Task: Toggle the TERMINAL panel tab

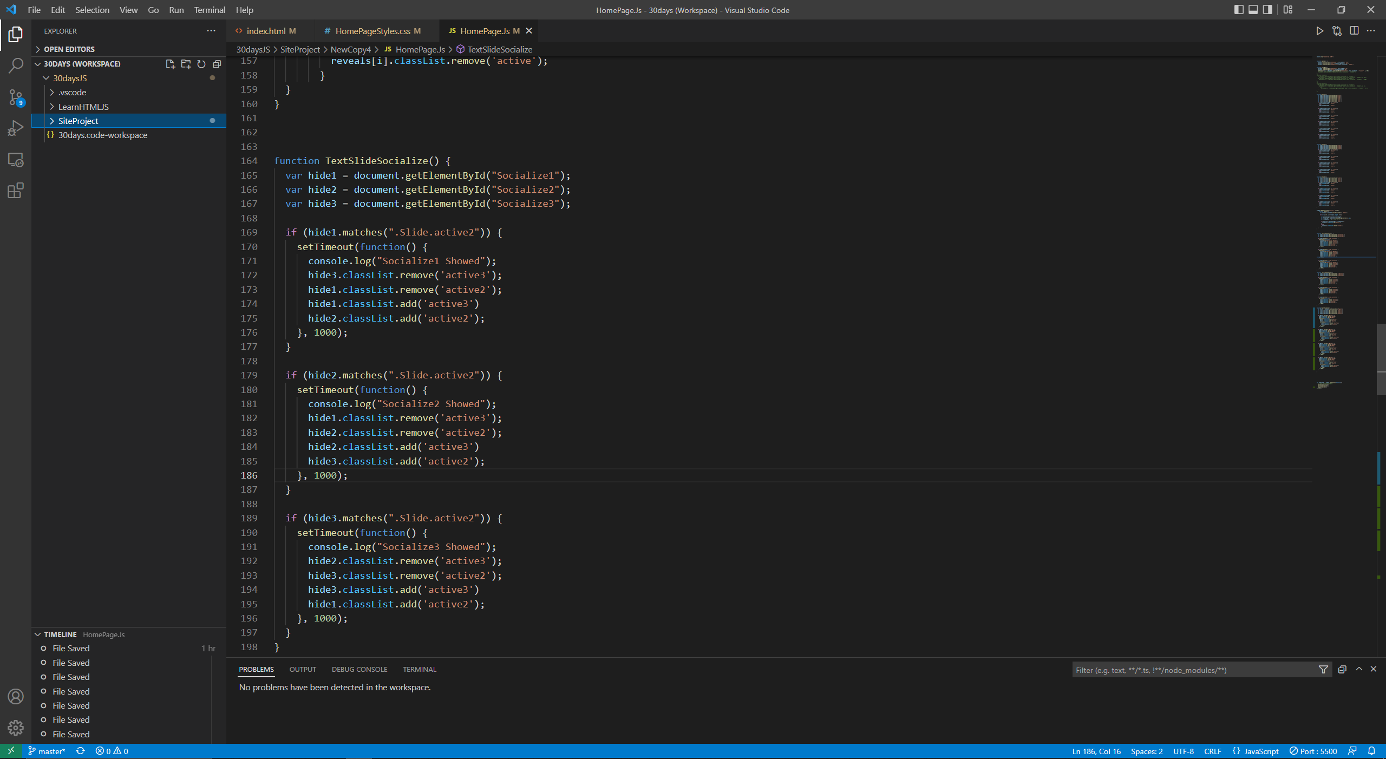Action: [419, 669]
